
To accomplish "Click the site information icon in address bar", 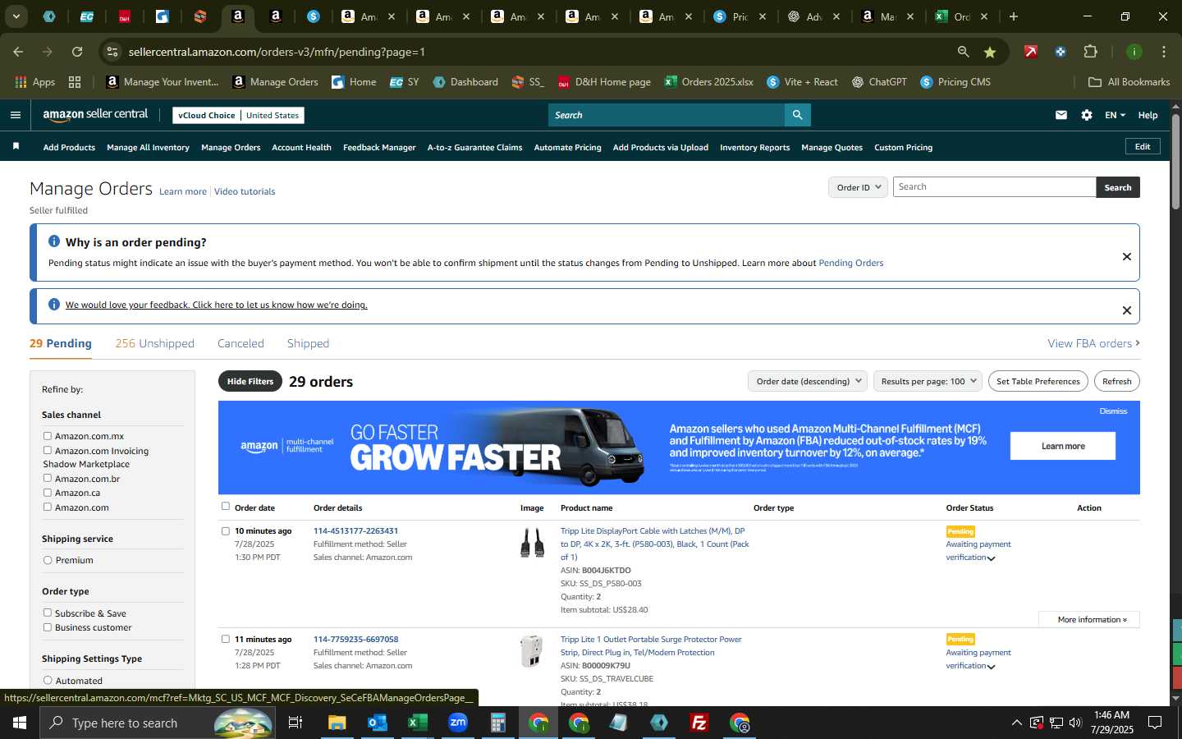I will 112,52.
